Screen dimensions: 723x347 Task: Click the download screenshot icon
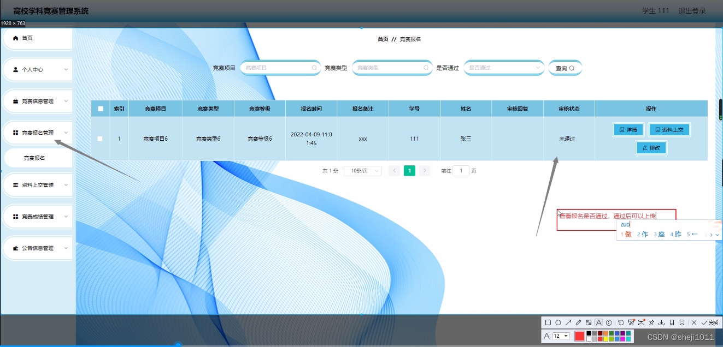pos(662,322)
